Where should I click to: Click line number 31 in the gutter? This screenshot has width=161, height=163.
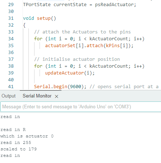click(11, 18)
